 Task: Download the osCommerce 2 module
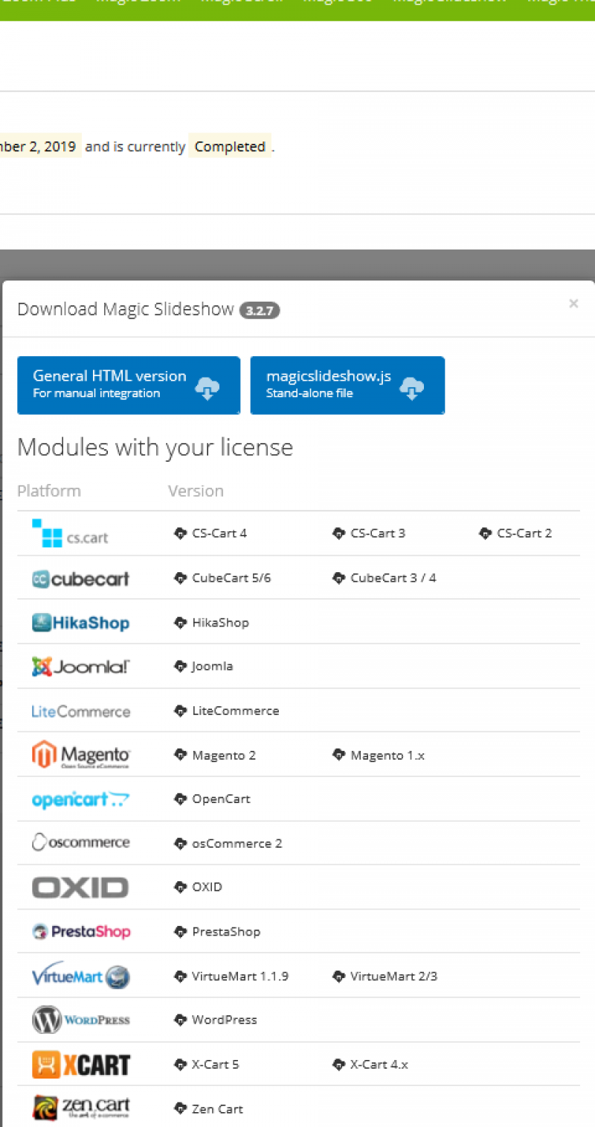(237, 843)
